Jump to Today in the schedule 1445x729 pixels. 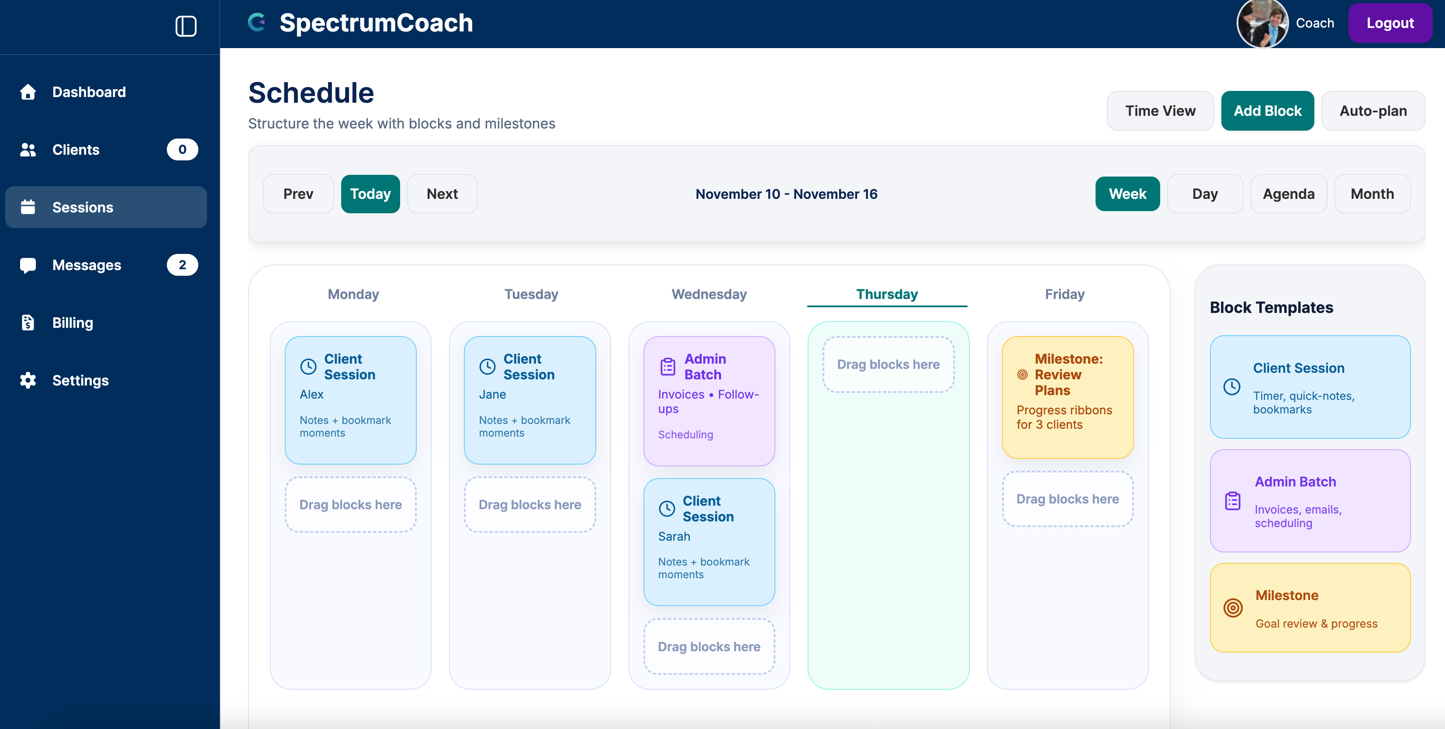pos(370,194)
